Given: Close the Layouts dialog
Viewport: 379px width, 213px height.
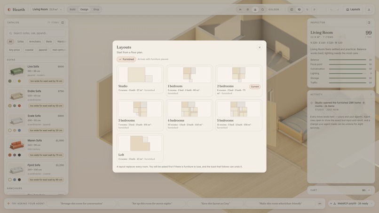Looking at the screenshot, I should coord(260,47).
